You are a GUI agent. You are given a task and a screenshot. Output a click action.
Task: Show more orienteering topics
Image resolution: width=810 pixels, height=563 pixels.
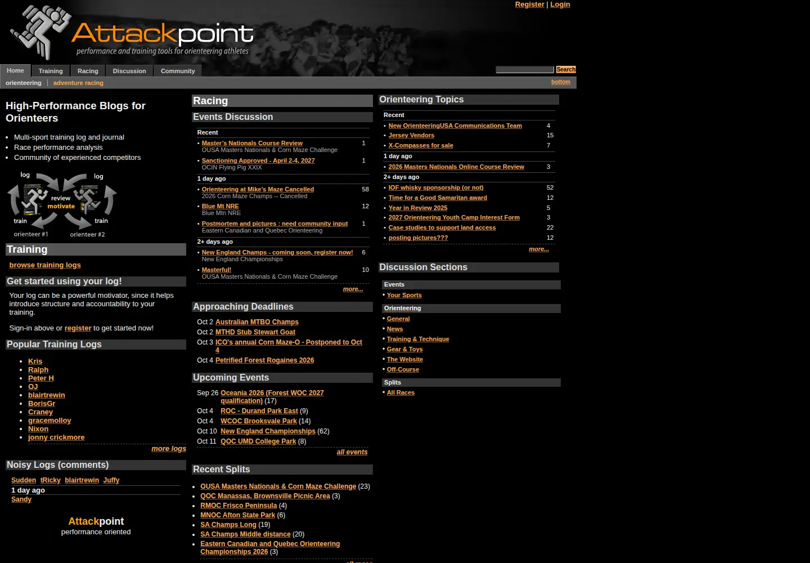[539, 249]
